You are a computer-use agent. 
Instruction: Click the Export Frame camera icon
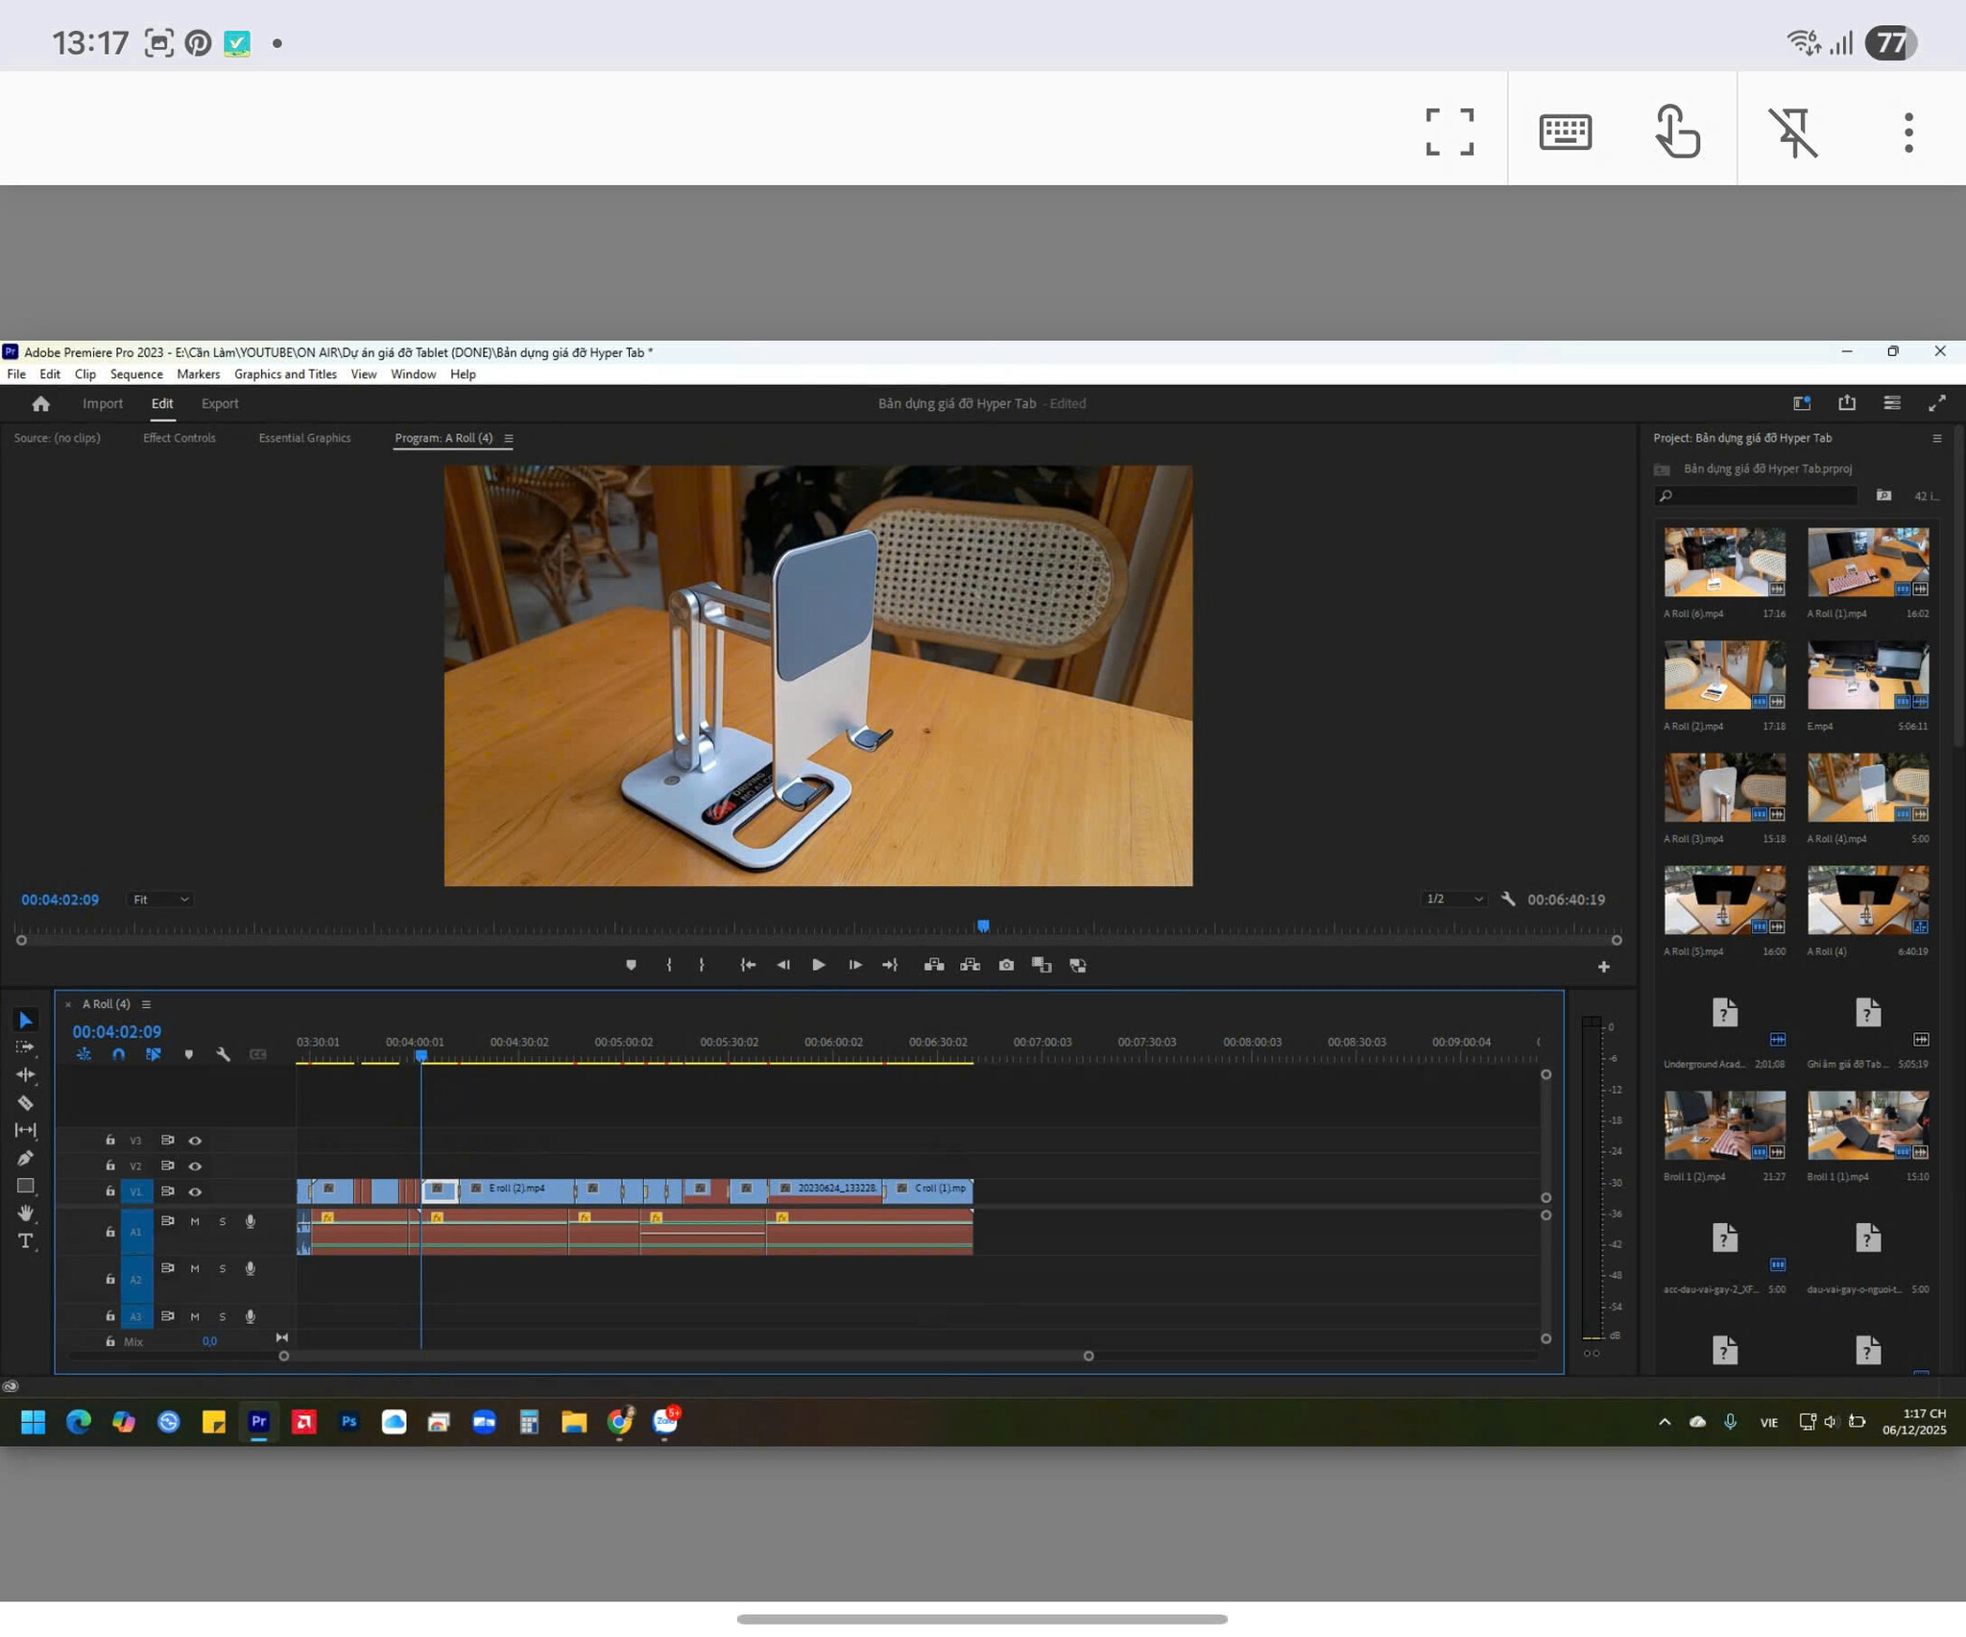(1006, 965)
